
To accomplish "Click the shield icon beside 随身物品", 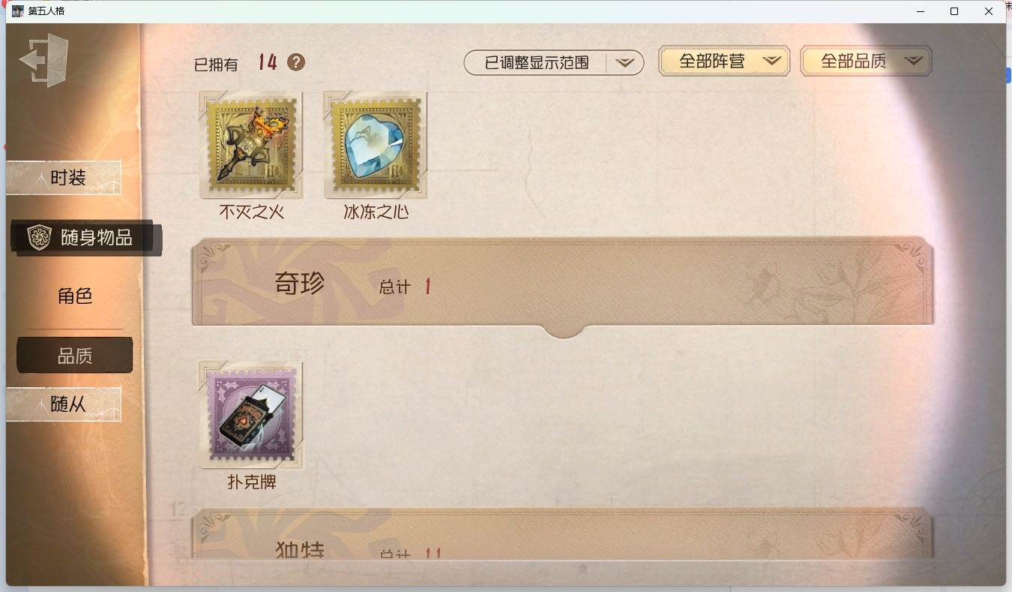I will [x=39, y=238].
